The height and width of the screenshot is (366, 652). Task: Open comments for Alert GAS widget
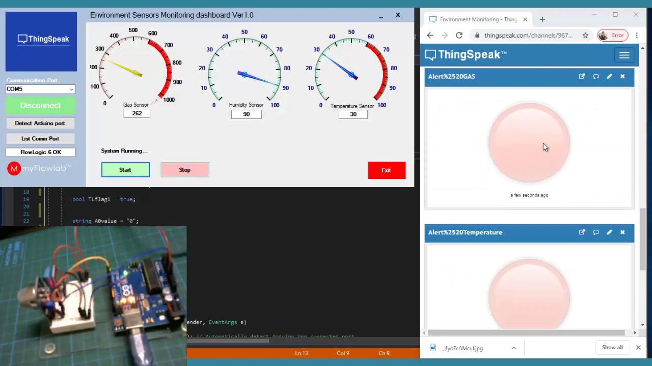(x=596, y=76)
